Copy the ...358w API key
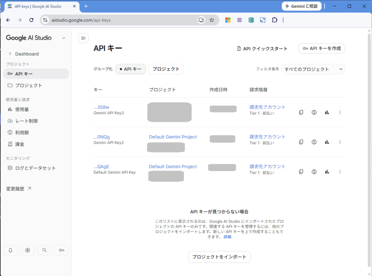 [301, 112]
